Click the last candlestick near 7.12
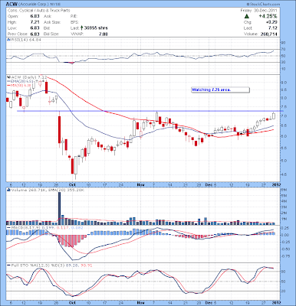This screenshot has width=296, height=306. click(274, 116)
